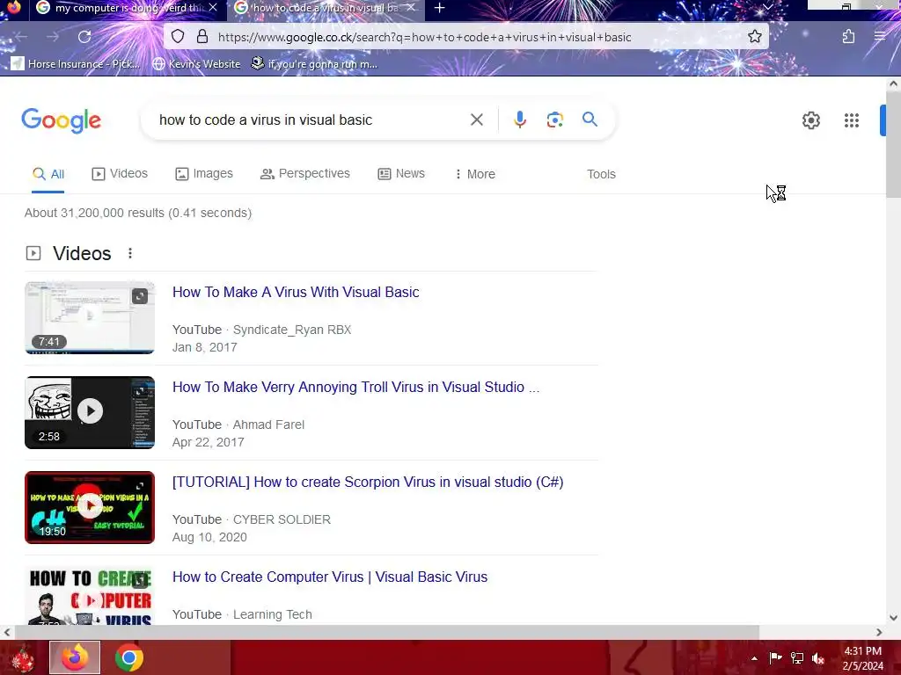Click the Action Center flag tray icon
Viewport: 901px width, 675px height.
tap(775, 657)
